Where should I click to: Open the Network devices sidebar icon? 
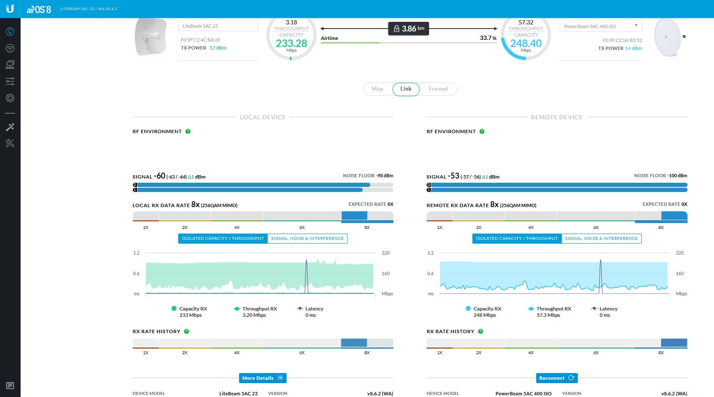tap(10, 65)
